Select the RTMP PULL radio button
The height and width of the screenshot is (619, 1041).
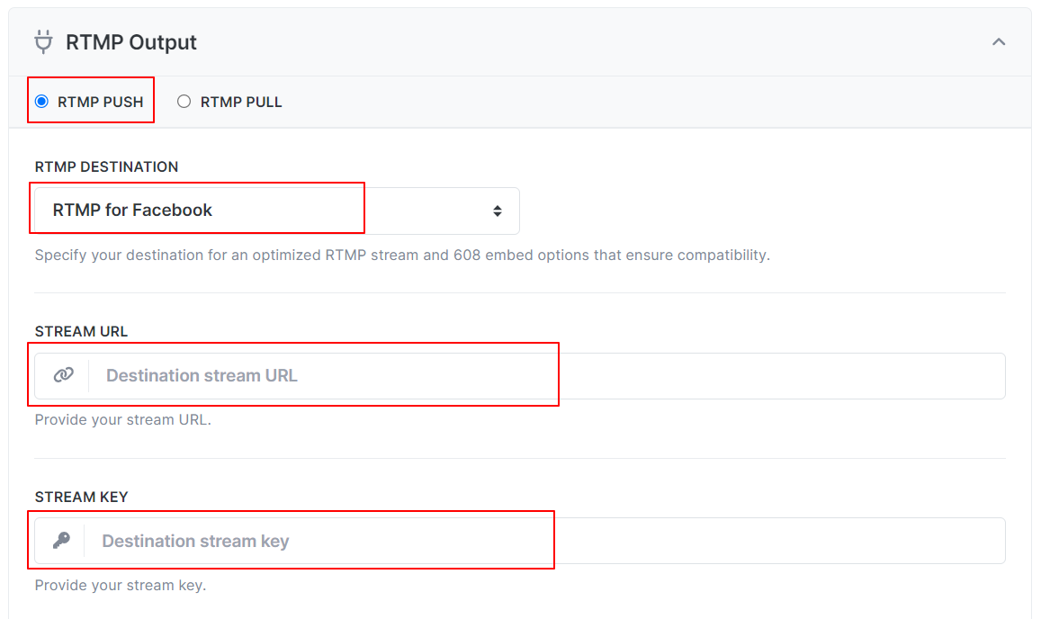[x=184, y=102]
